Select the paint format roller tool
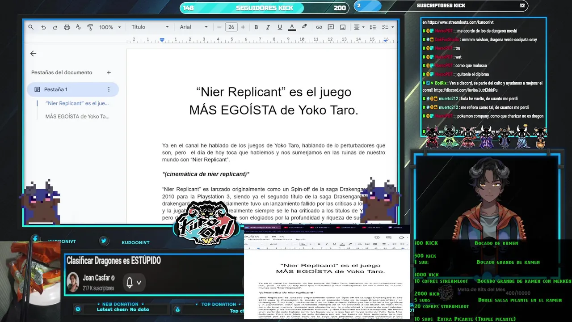 tap(90, 27)
